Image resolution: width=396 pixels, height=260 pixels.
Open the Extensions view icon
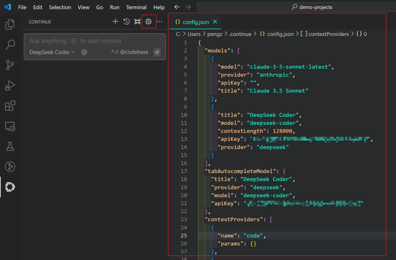click(10, 106)
